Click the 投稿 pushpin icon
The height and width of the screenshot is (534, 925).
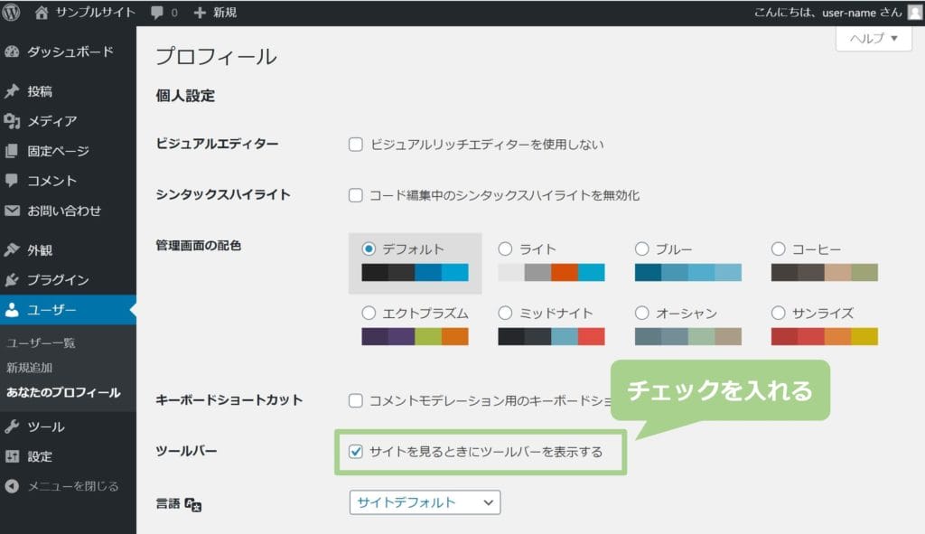(x=12, y=91)
